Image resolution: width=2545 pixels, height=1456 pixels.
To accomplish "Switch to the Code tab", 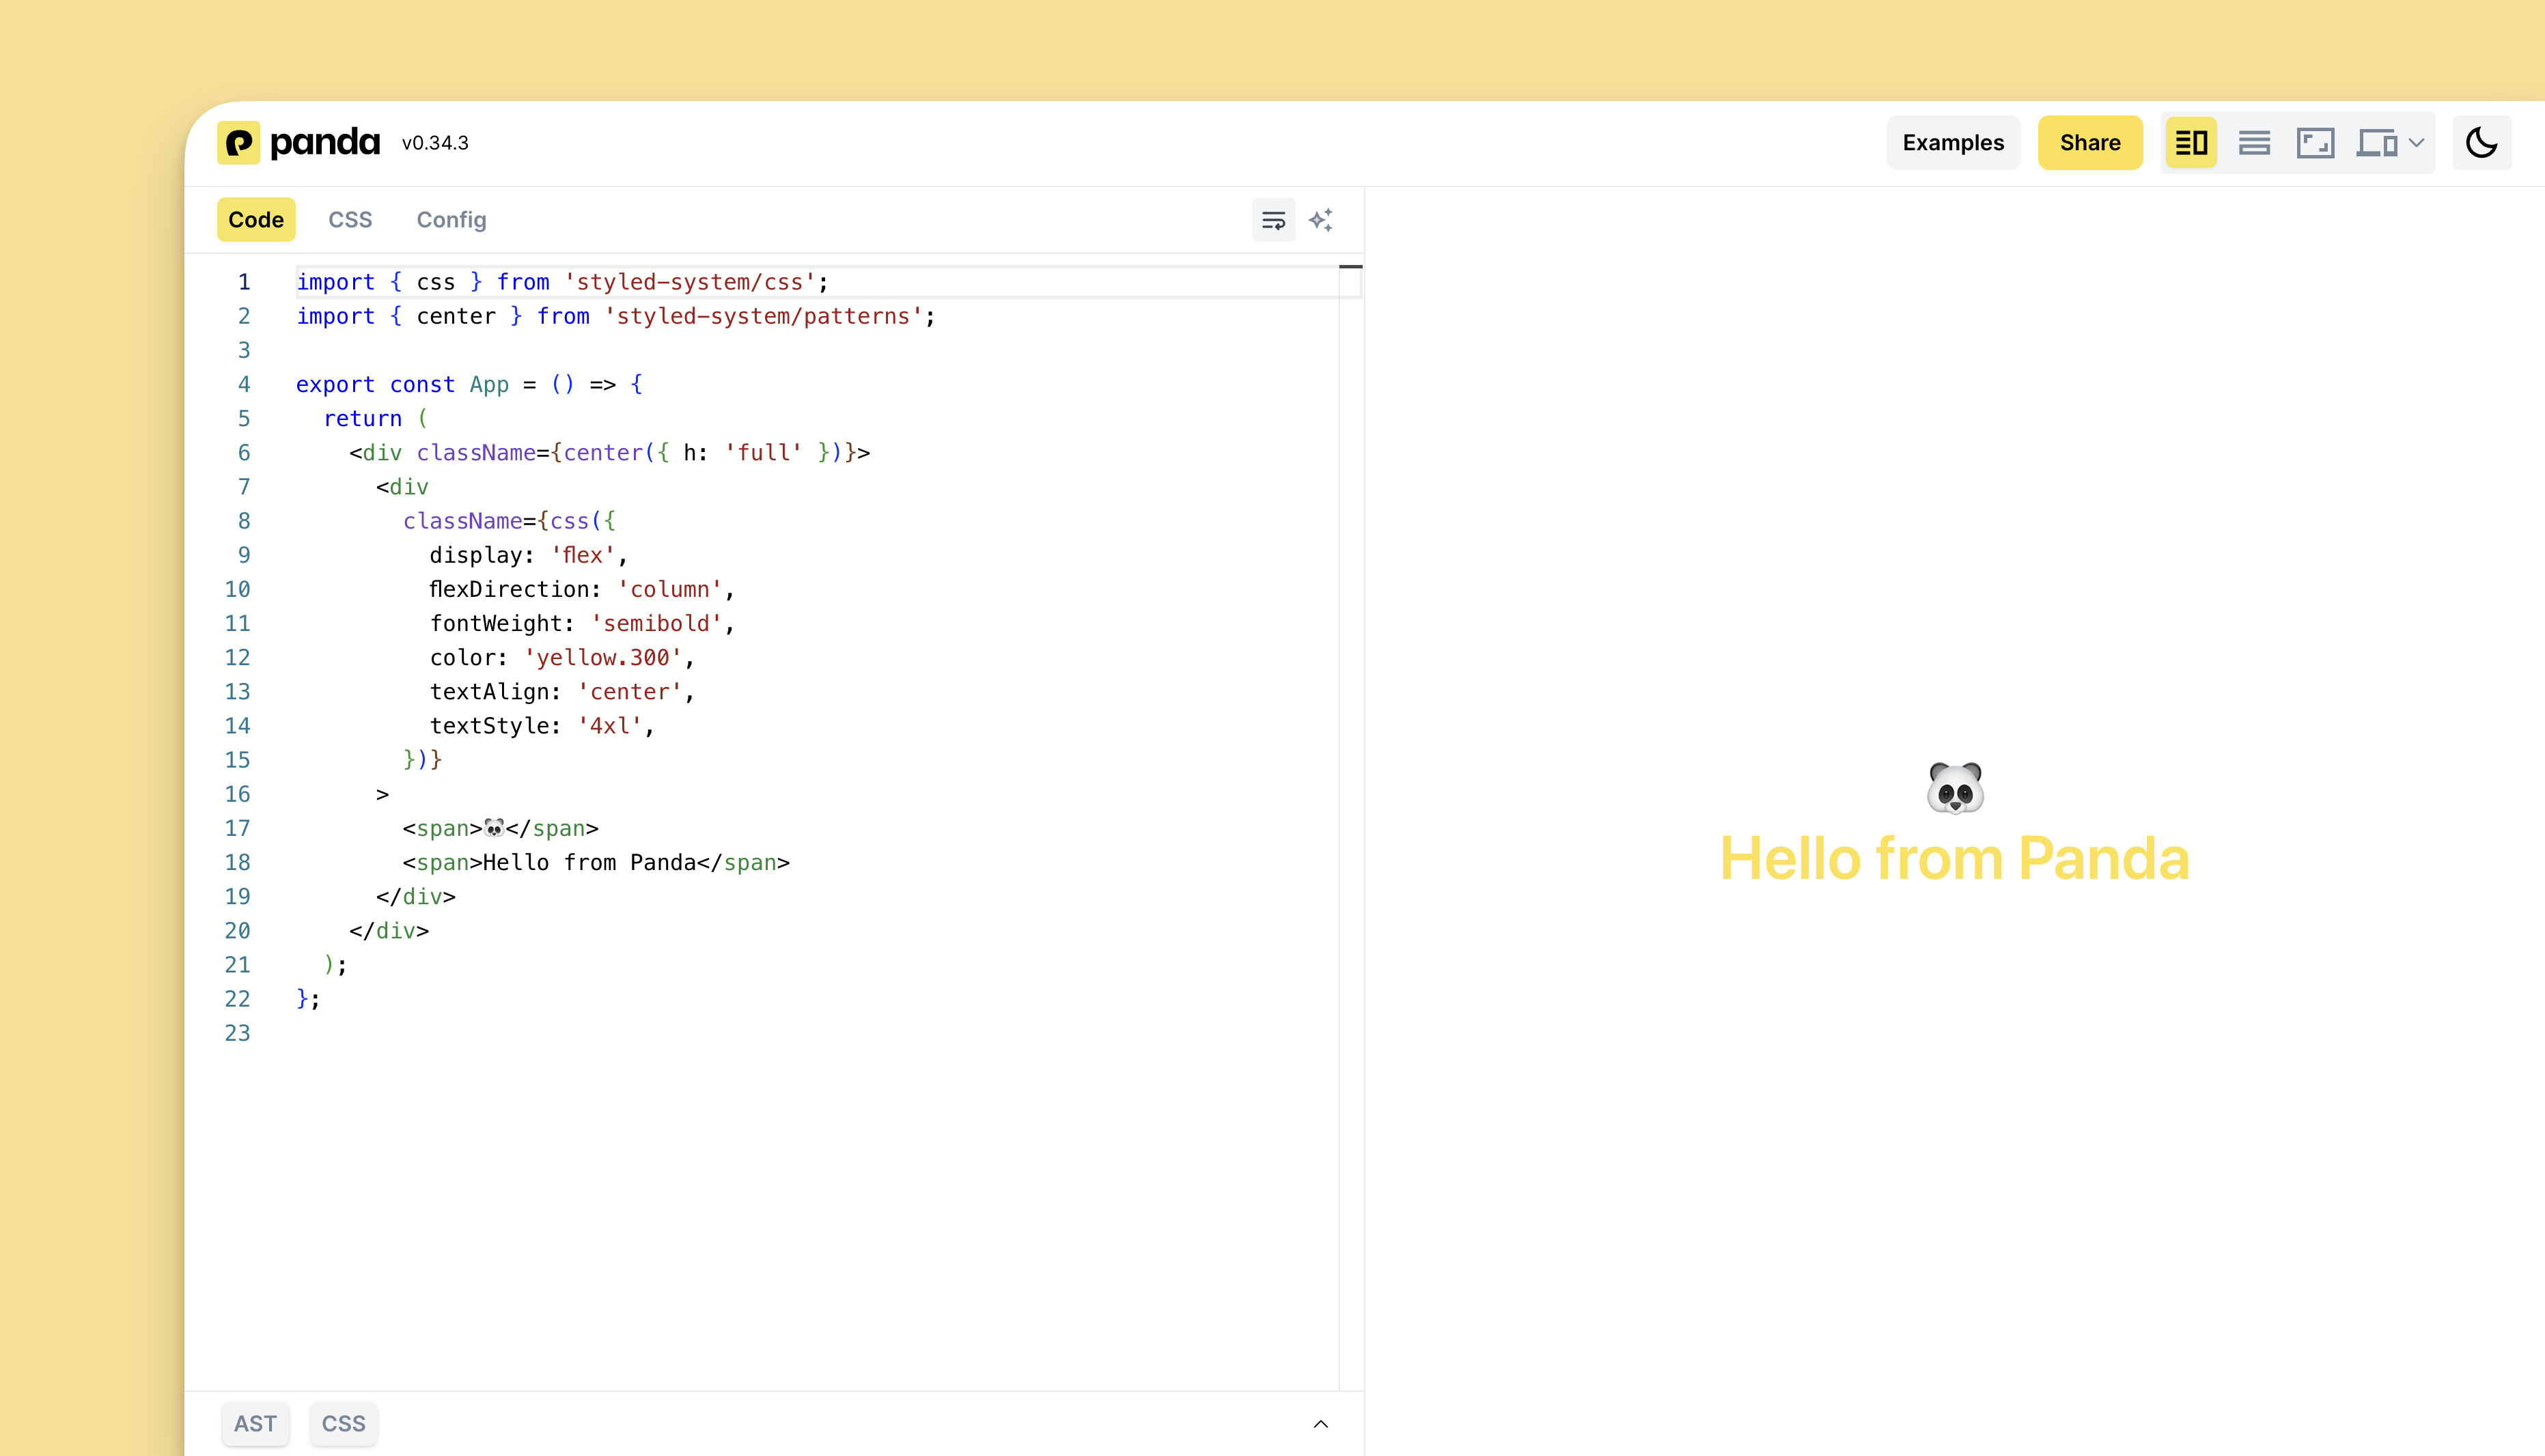I will click(x=256, y=220).
